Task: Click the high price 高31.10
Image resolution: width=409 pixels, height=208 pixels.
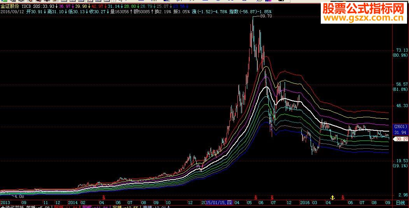Action: click(56, 12)
